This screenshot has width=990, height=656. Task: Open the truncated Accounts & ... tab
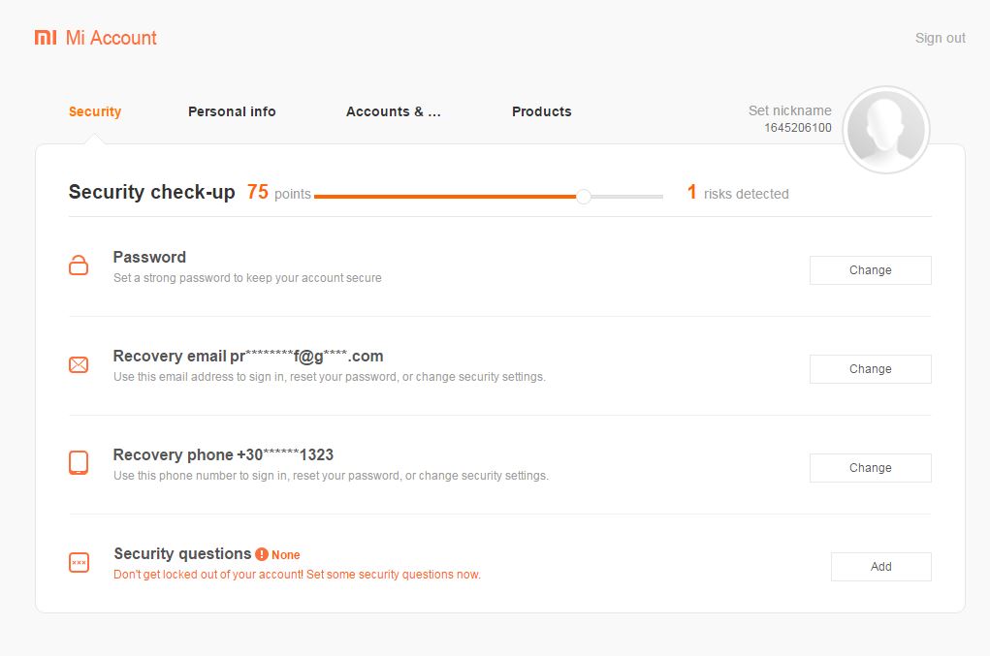[x=393, y=111]
